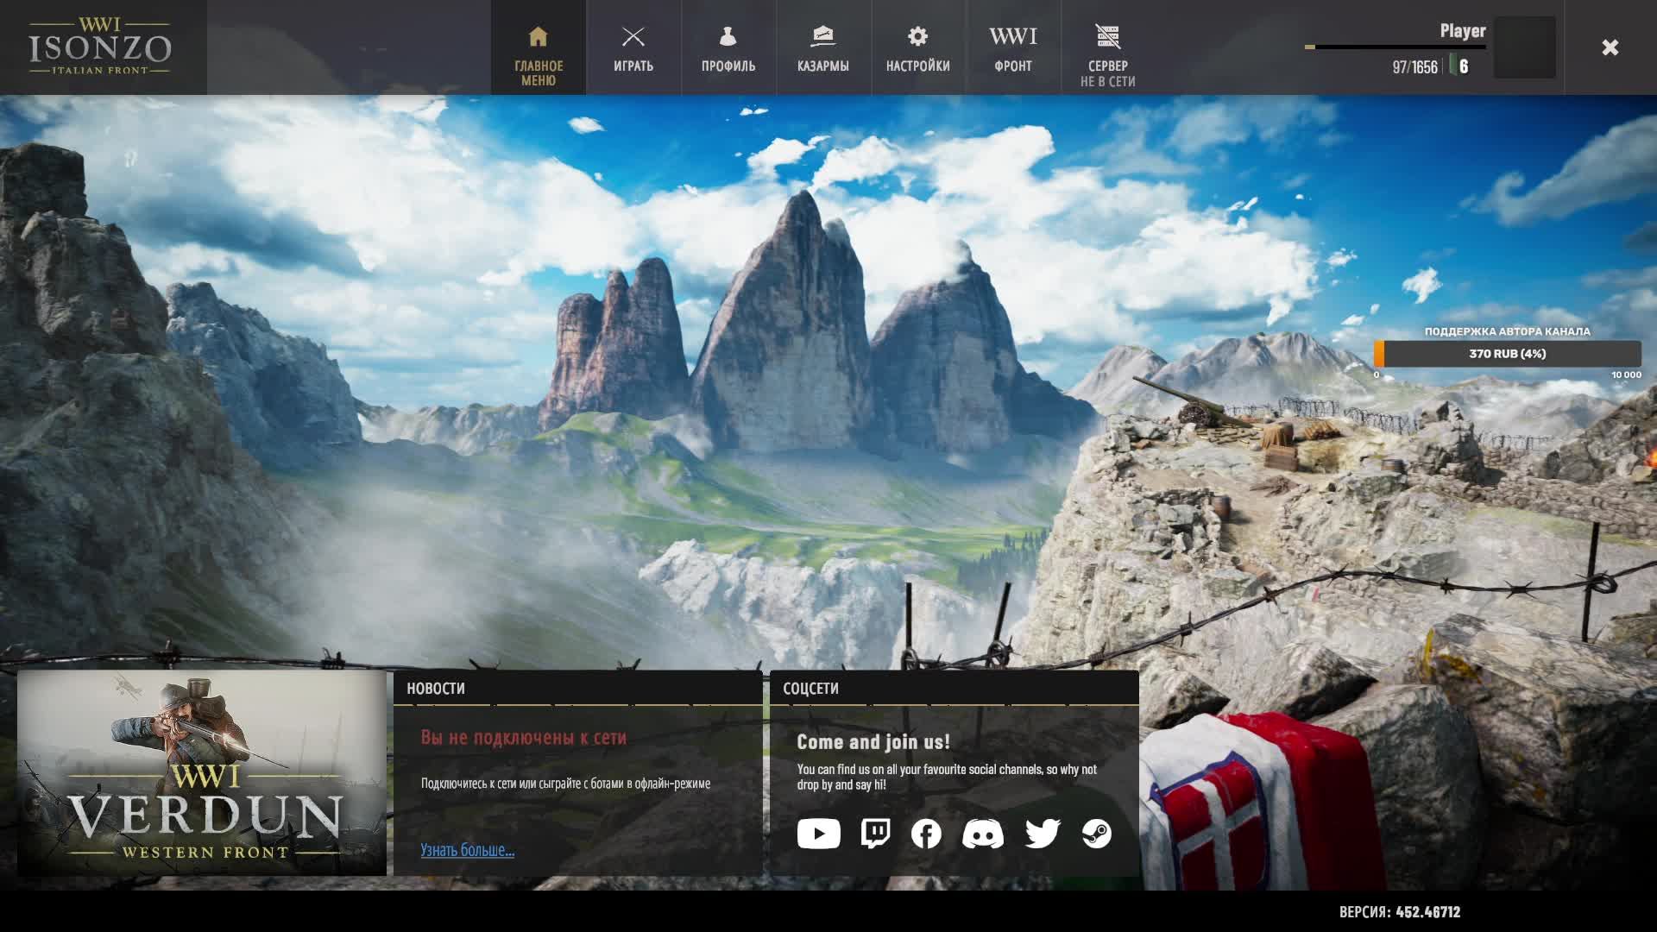The image size is (1657, 932).
Task: Open the YouTube channel icon
Action: coord(818,834)
